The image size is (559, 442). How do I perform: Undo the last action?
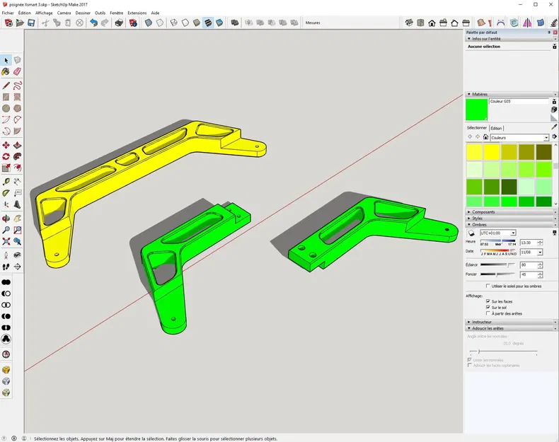(x=93, y=23)
